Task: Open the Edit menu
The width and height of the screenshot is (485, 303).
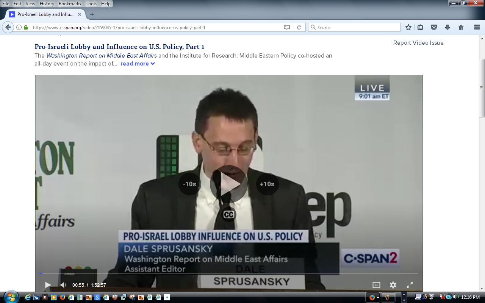Action: tap(17, 3)
